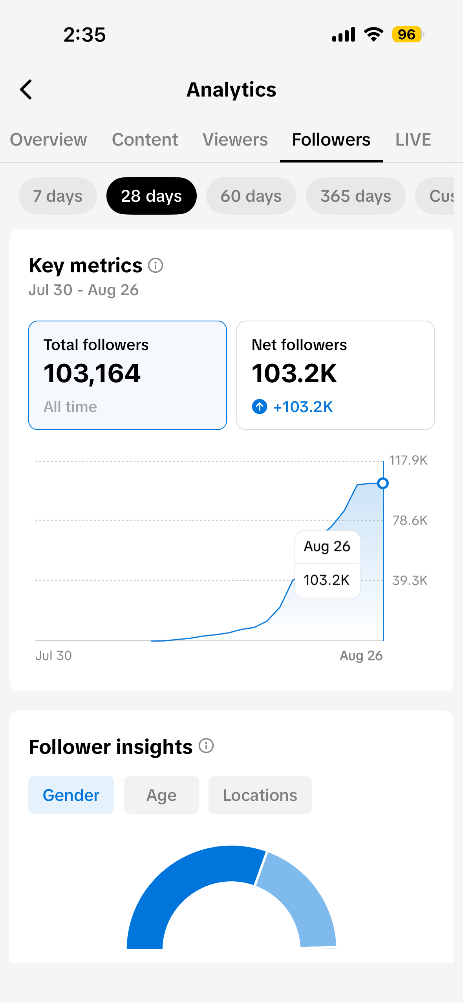Tap the back arrow icon

(26, 89)
